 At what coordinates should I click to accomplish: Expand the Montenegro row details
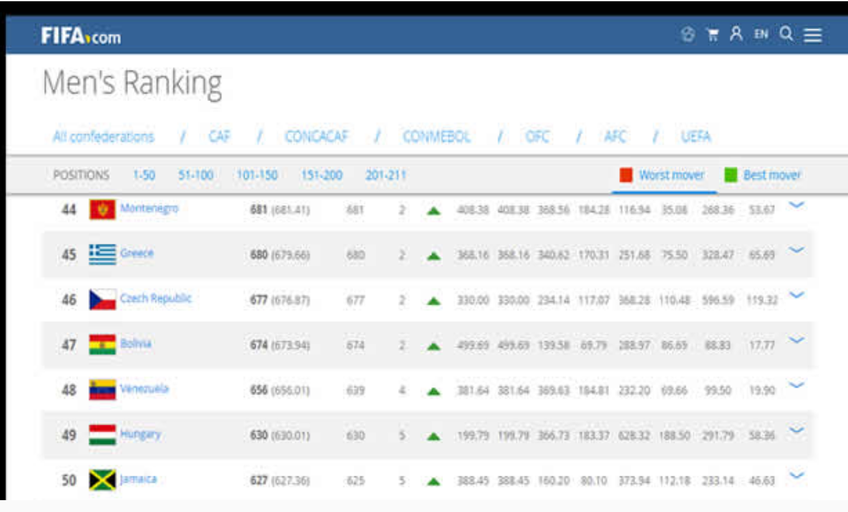pos(797,205)
